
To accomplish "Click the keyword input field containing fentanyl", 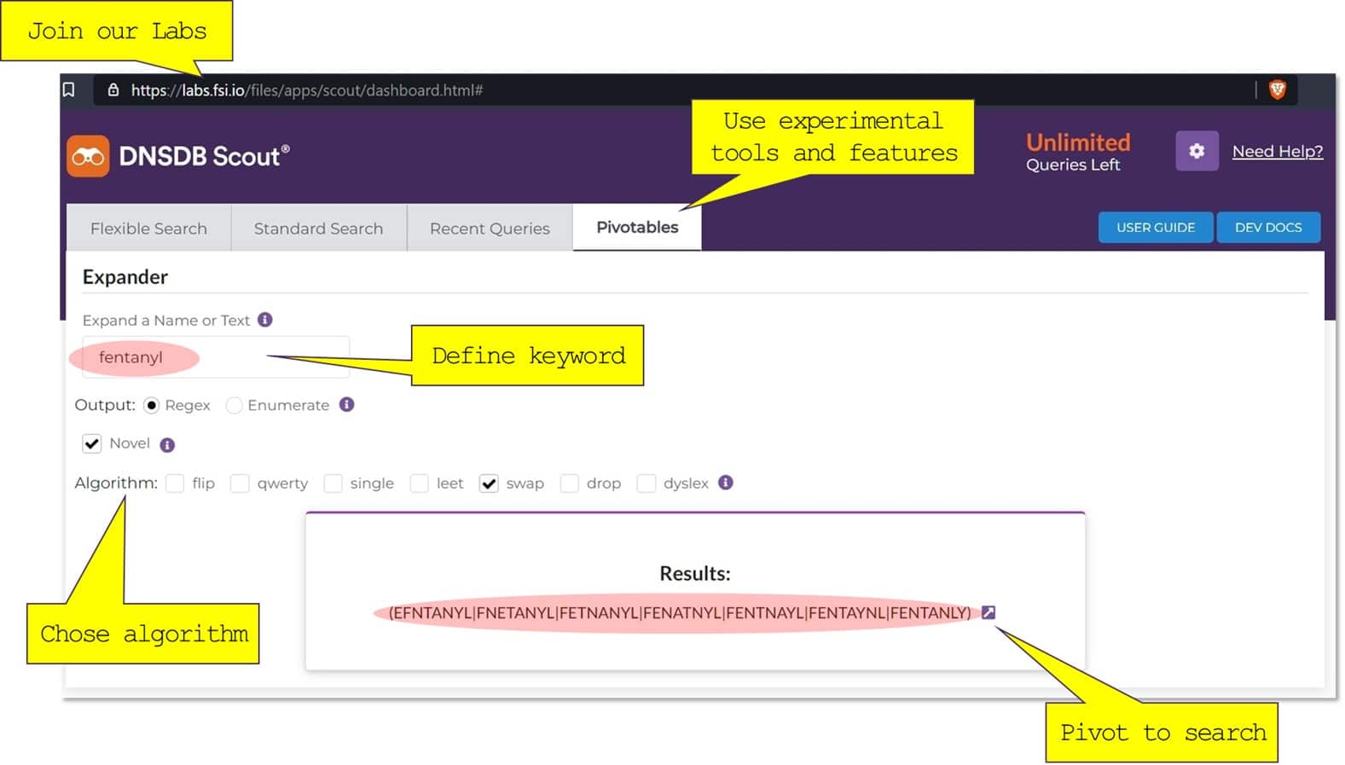I will [216, 357].
